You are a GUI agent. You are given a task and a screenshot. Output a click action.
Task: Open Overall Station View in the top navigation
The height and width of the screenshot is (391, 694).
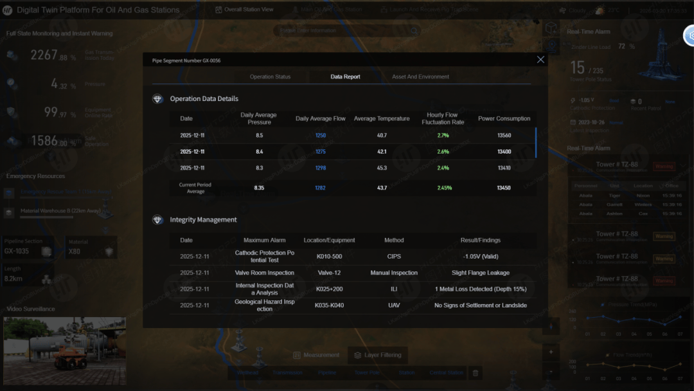pos(244,9)
